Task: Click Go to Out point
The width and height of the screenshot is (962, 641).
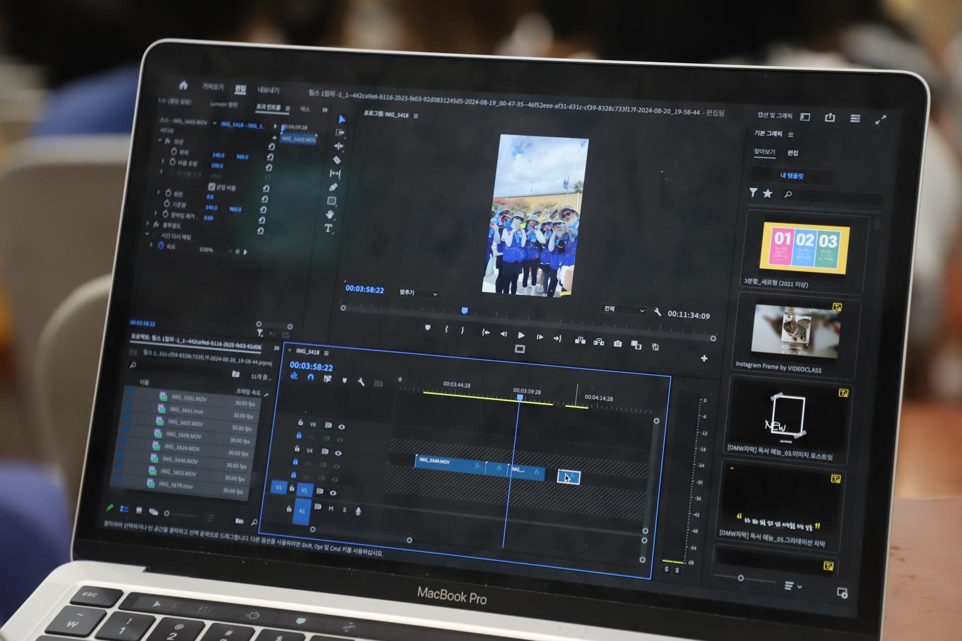Action: click(558, 338)
